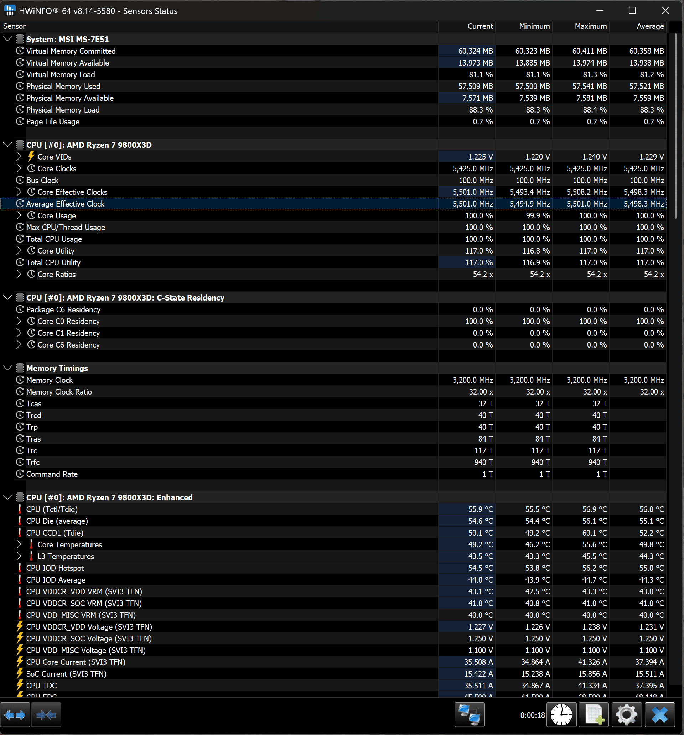Reset min/max values with the clock button
This screenshot has height=735, width=684.
561,715
